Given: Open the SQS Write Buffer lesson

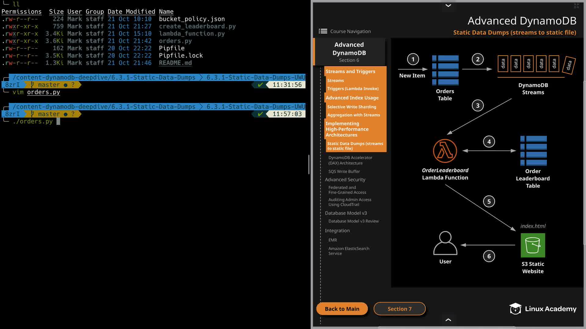Looking at the screenshot, I should point(344,172).
